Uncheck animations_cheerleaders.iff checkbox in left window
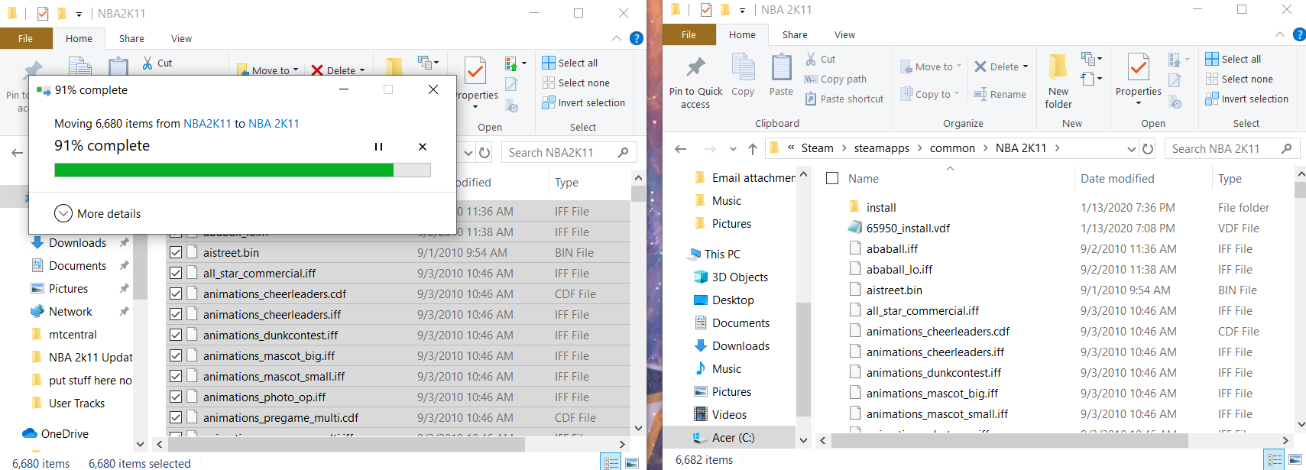Screen dimensions: 1306x470 coord(176,314)
